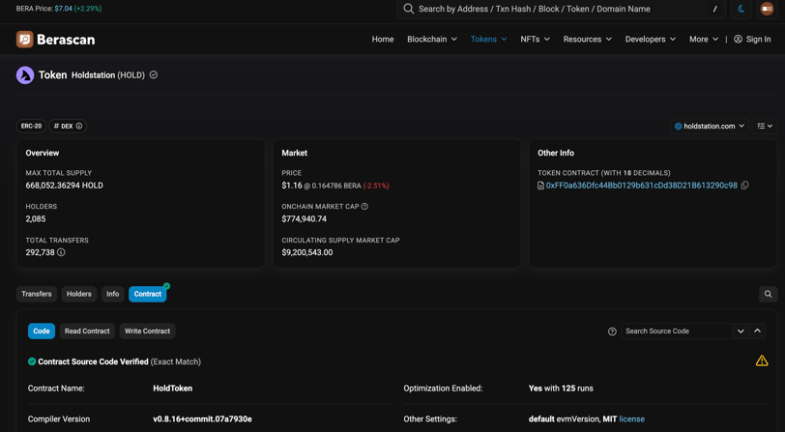The image size is (785, 432).
Task: Open the Info tab
Action: point(113,294)
